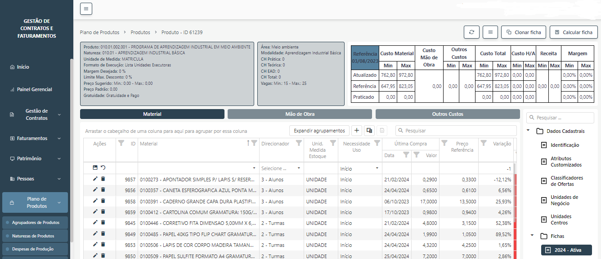Switch to the Outros Custos tab

[447, 114]
